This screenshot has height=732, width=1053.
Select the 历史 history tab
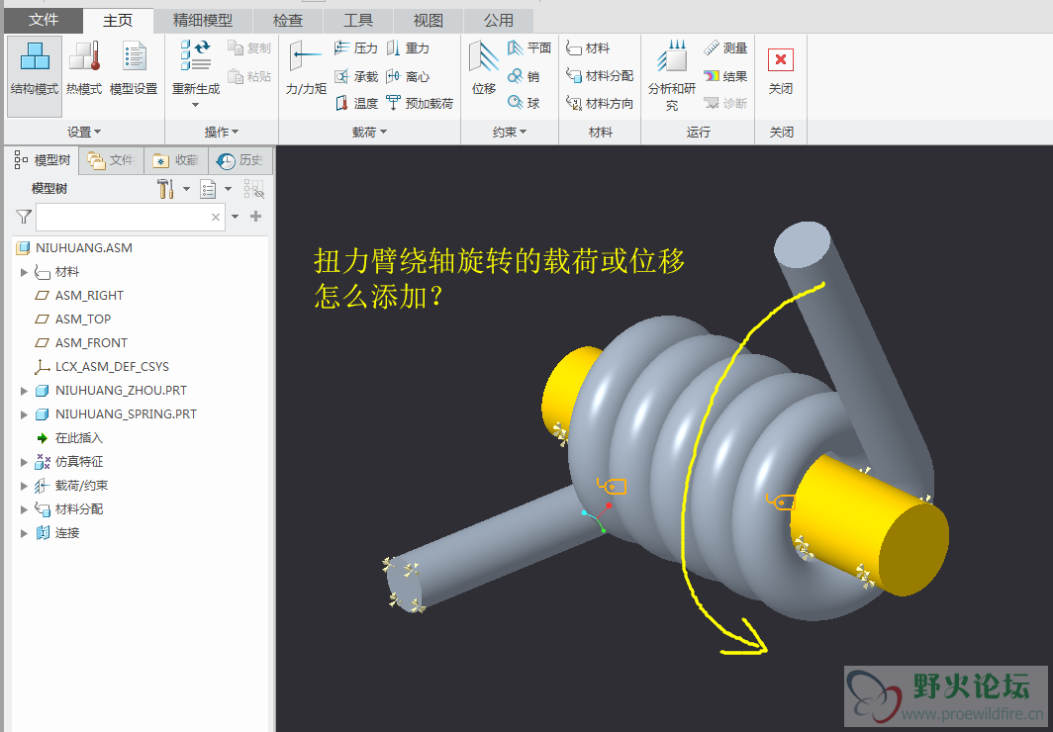pos(240,160)
